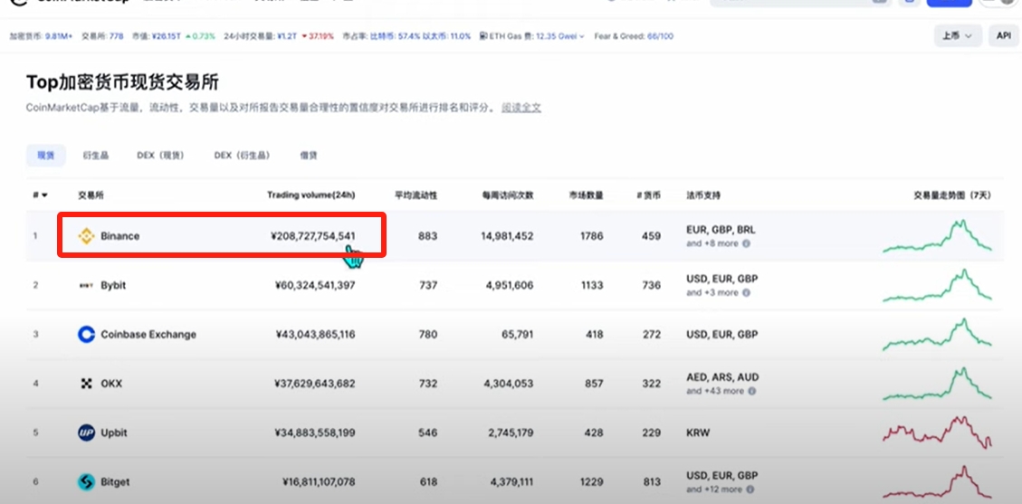Click the Binance exchange logo icon
Image resolution: width=1022 pixels, height=504 pixels.
point(87,236)
